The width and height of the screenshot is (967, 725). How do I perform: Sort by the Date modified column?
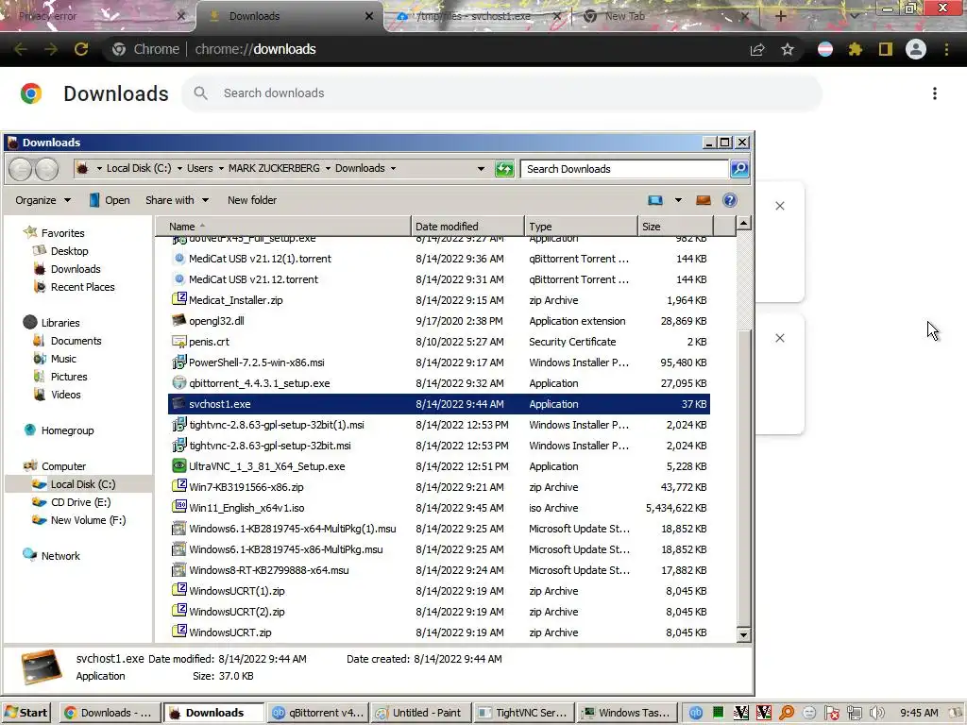467,227
